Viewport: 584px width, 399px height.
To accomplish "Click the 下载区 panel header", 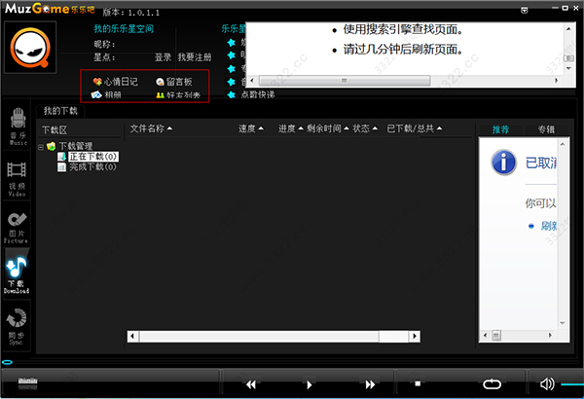I will (x=55, y=130).
